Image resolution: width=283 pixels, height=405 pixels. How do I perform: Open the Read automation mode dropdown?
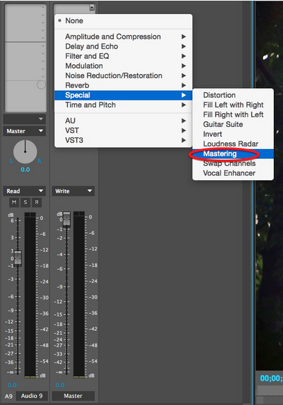click(x=24, y=191)
